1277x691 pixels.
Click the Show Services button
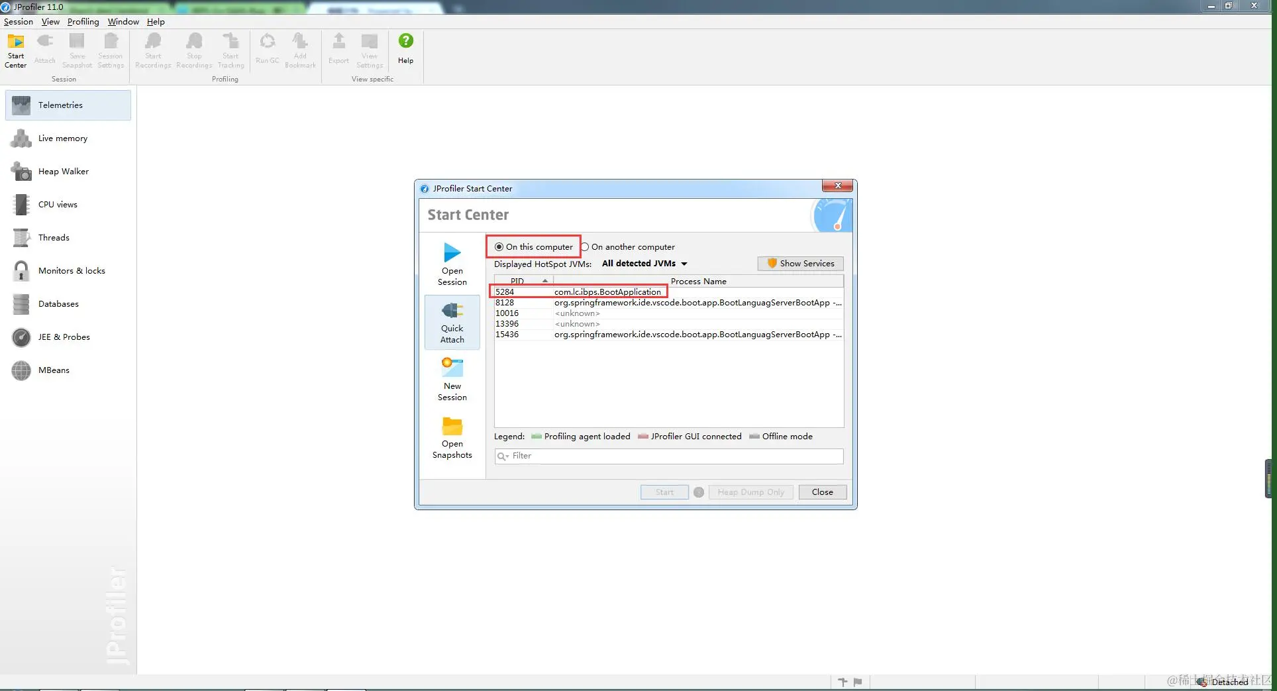[800, 263]
